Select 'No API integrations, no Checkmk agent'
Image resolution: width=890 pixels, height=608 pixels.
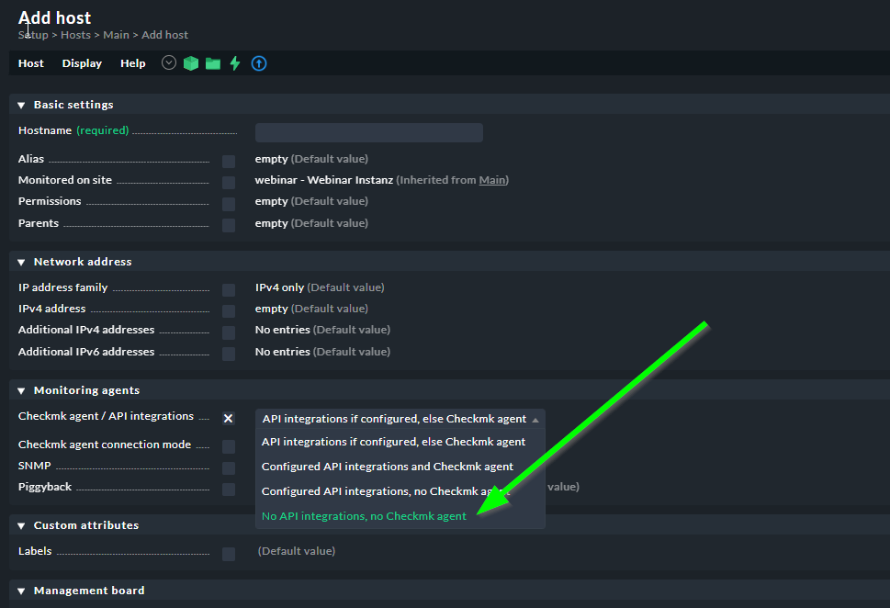364,516
